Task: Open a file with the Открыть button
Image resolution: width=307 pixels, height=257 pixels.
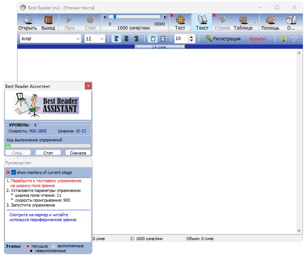Action: coord(28,23)
